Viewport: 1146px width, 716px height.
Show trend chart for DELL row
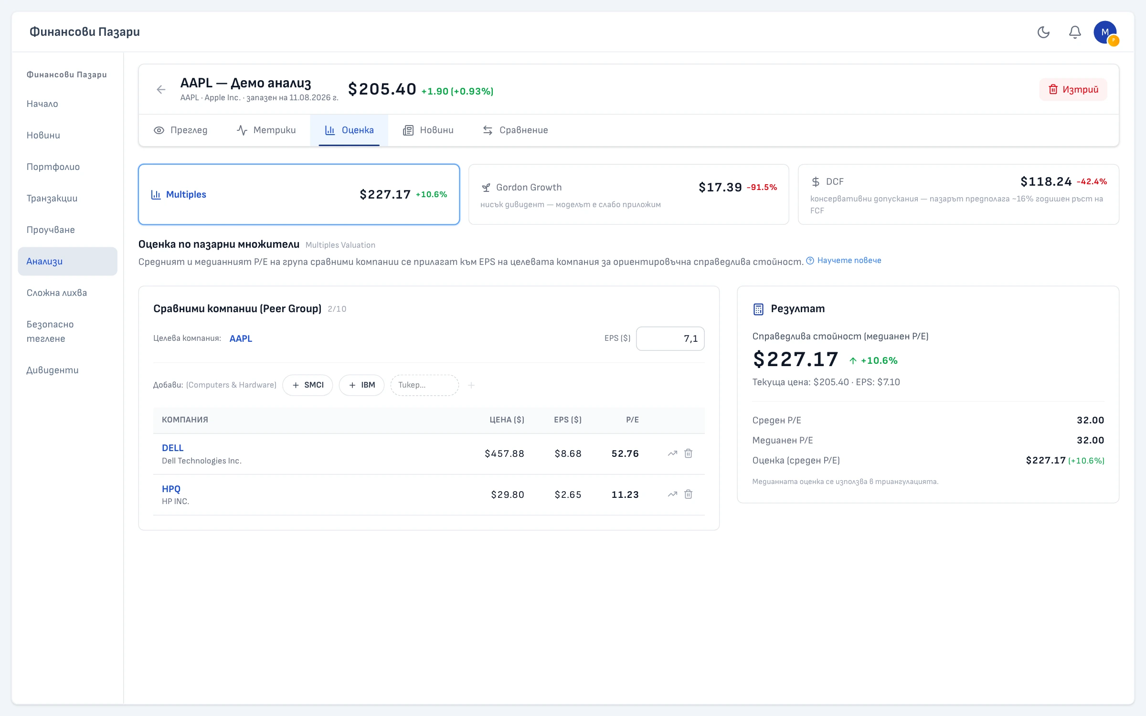pos(672,453)
